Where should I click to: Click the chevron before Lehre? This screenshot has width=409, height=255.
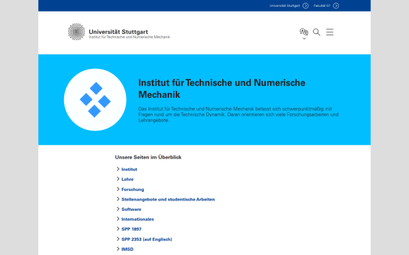tap(118, 179)
